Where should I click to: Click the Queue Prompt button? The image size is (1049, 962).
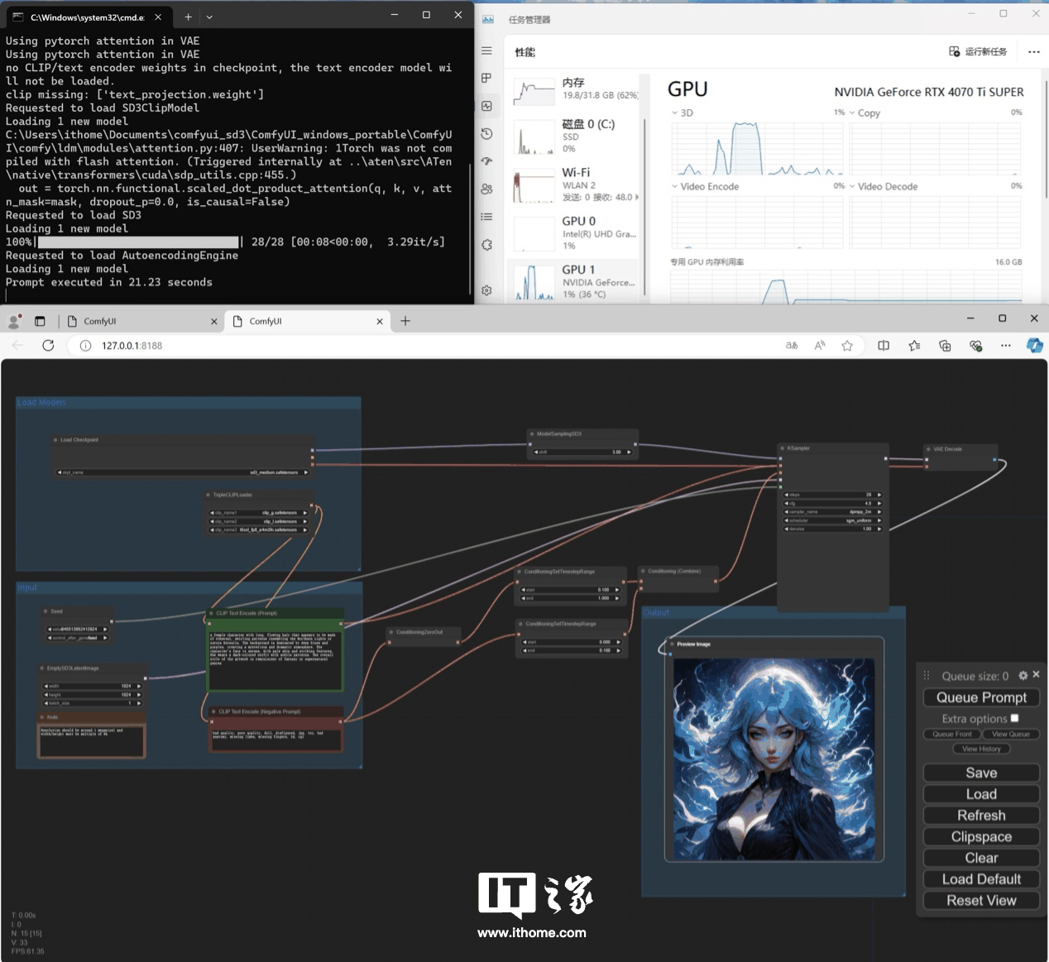(981, 697)
